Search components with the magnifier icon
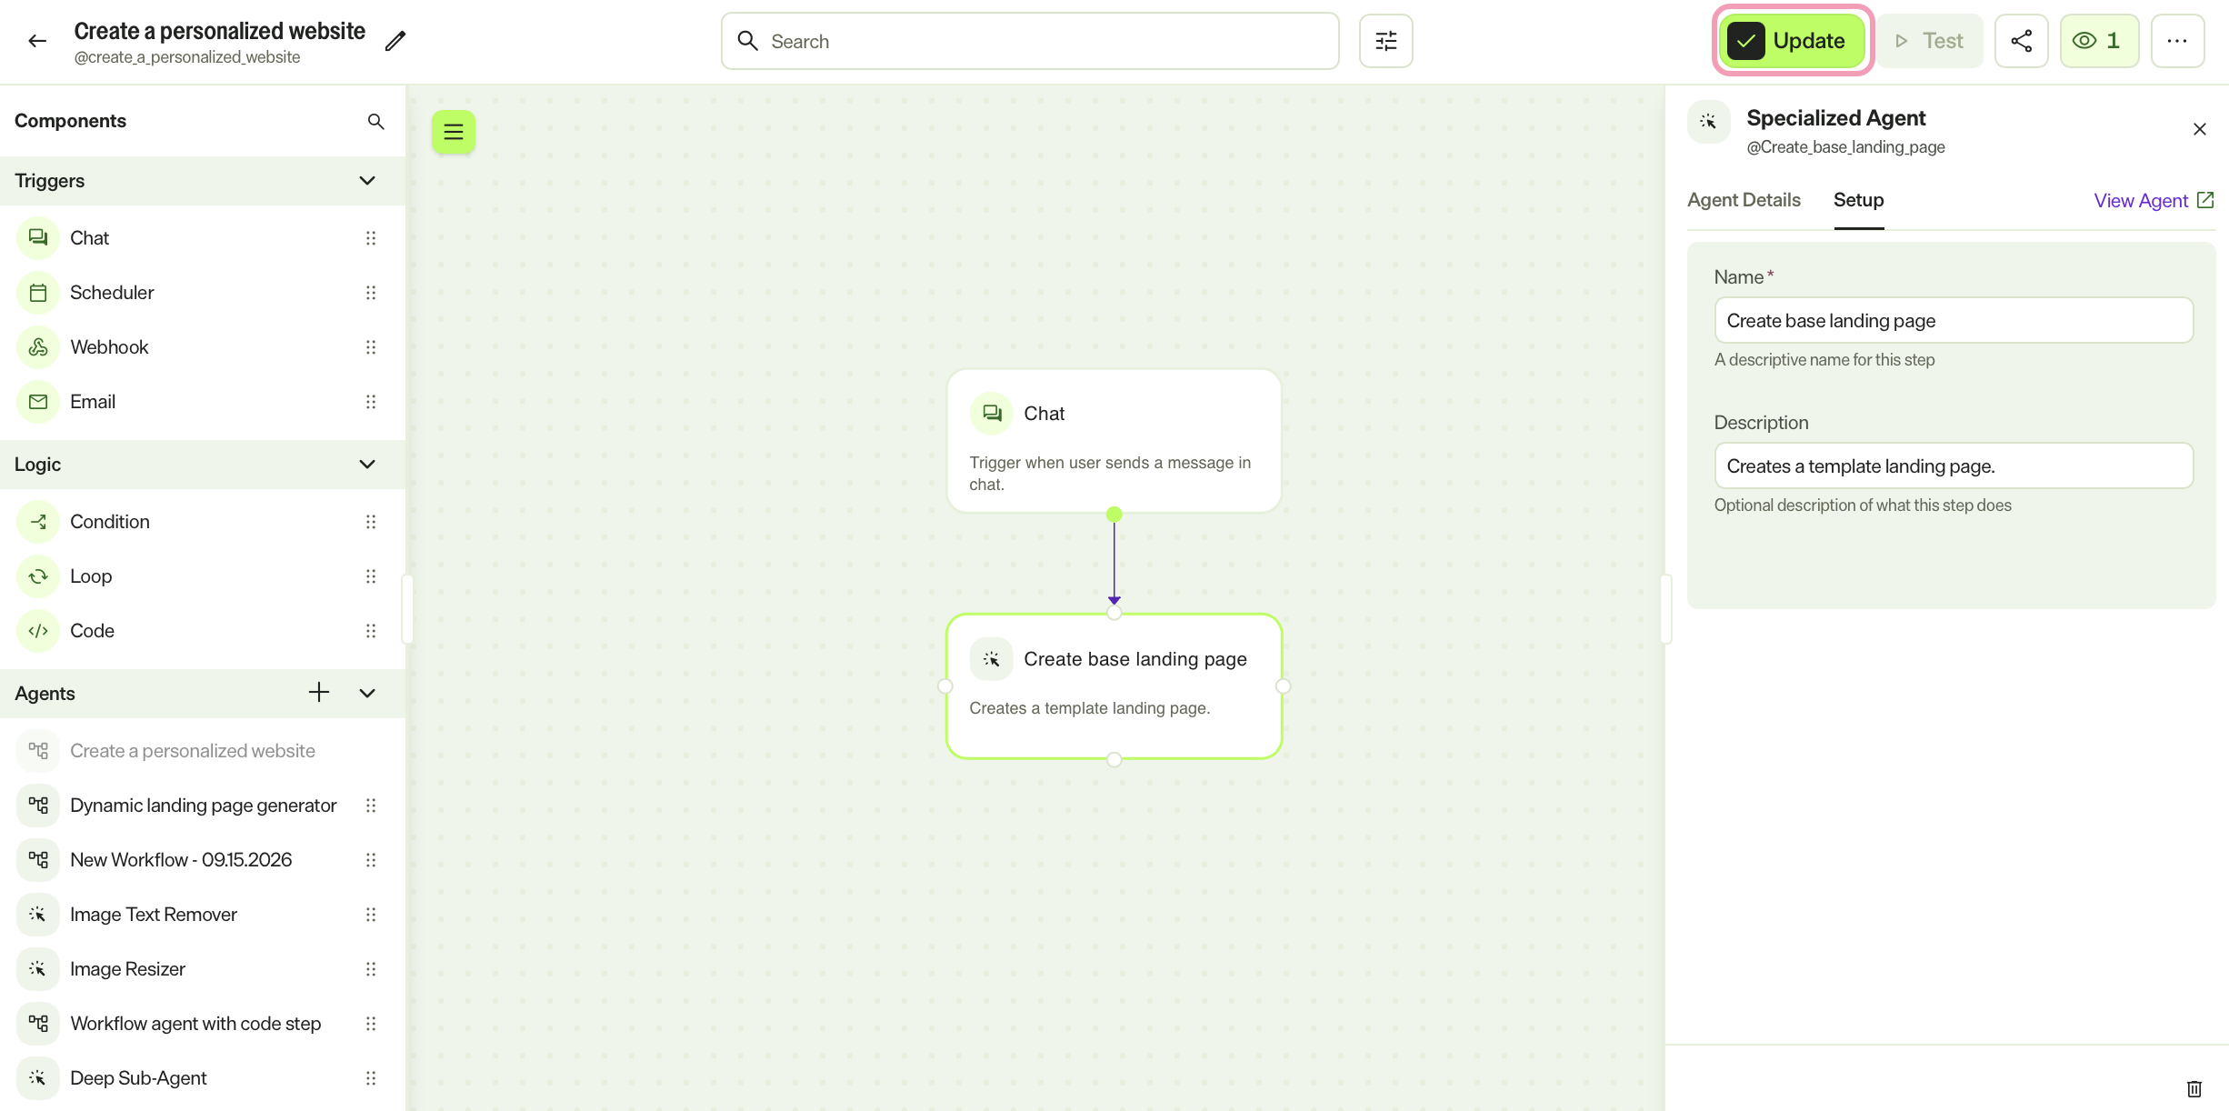Image resolution: width=2229 pixels, height=1111 pixels. click(x=375, y=121)
